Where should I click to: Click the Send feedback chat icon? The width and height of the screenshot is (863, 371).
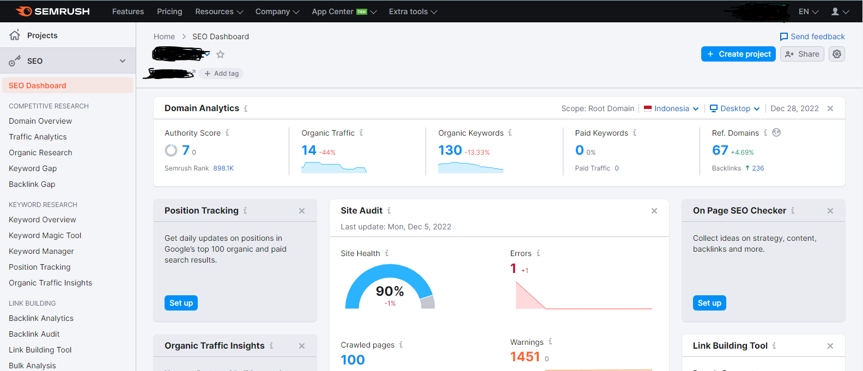(784, 37)
